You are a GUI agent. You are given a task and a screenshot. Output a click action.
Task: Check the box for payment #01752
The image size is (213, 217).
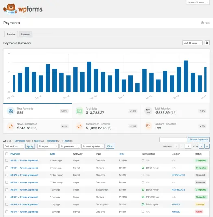click(x=7, y=160)
